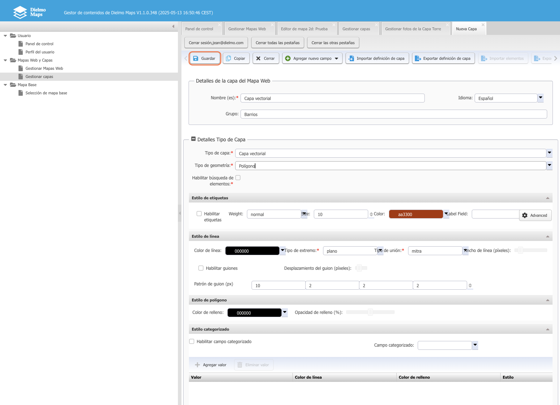
Task: Enable Habilitar campo categorizado checkbox
Action: 192,341
